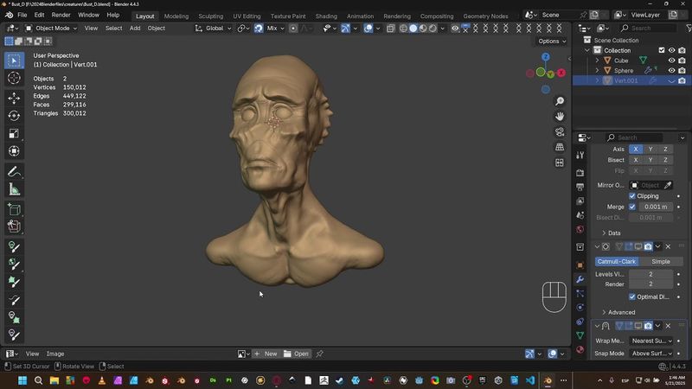Switch to solid viewport shading
692x389 pixels.
point(413,29)
